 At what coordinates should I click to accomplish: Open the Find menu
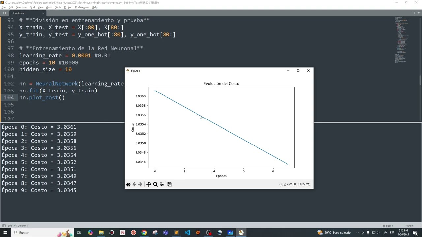tap(32, 7)
